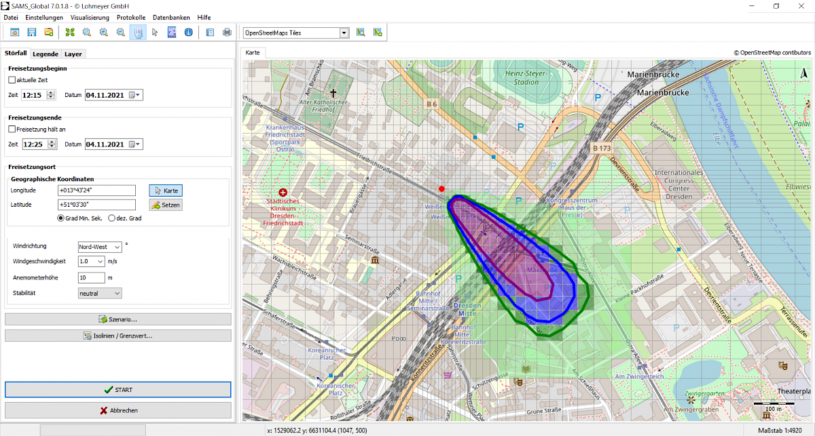Screen dimensions: 815x436
Task: Click the save (floppy disk) toolbar icon
Action: [31, 32]
